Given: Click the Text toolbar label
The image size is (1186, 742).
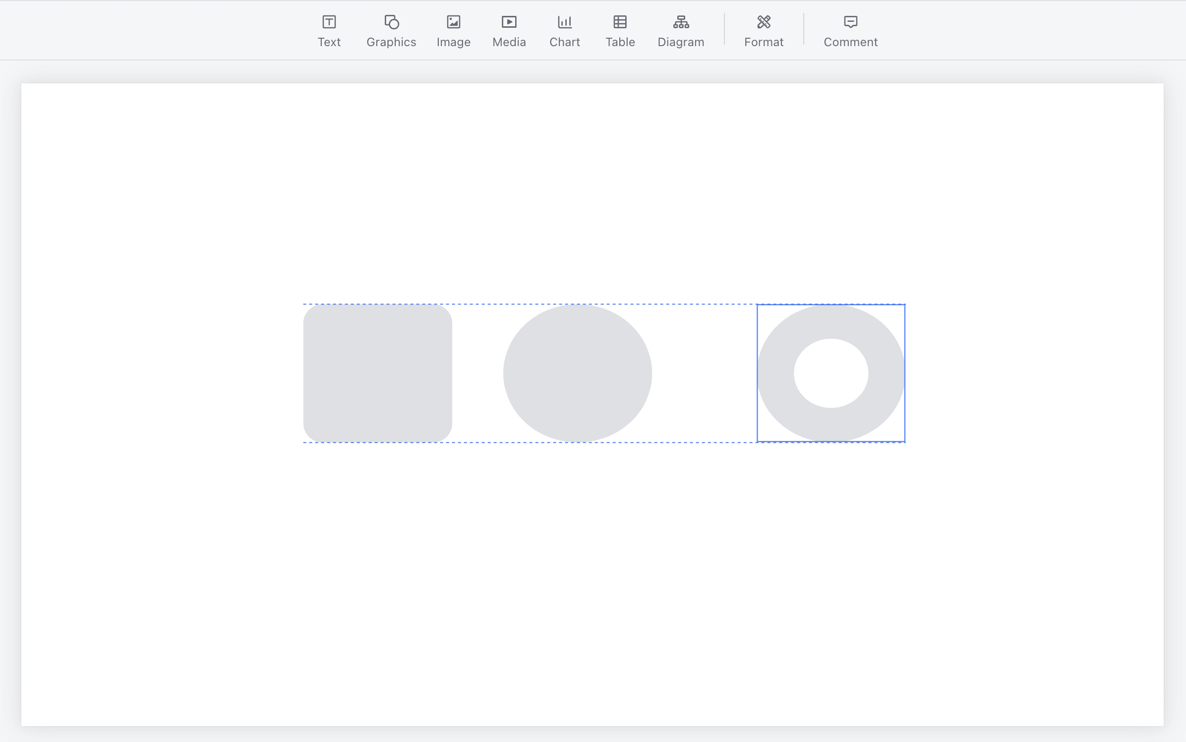Looking at the screenshot, I should [x=329, y=42].
